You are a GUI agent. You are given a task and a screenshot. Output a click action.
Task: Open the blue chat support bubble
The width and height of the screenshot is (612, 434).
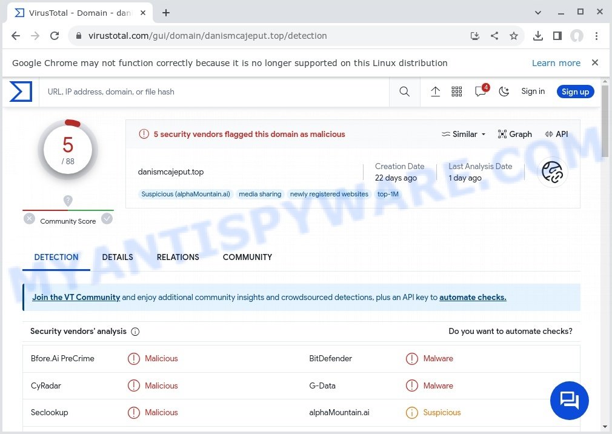(569, 400)
